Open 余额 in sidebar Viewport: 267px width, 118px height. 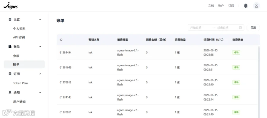[x=16, y=56]
